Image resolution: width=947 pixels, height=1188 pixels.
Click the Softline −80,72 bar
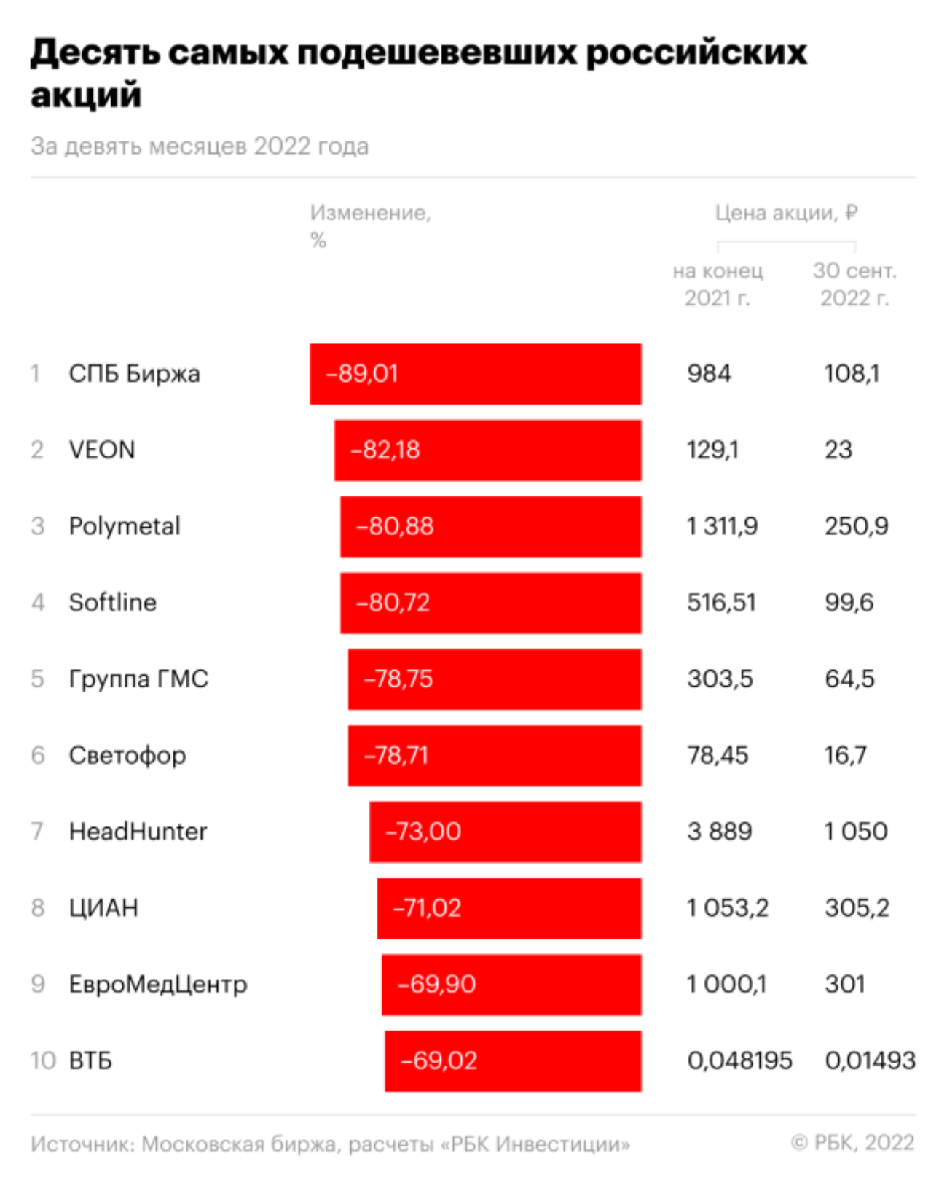pos(490,603)
